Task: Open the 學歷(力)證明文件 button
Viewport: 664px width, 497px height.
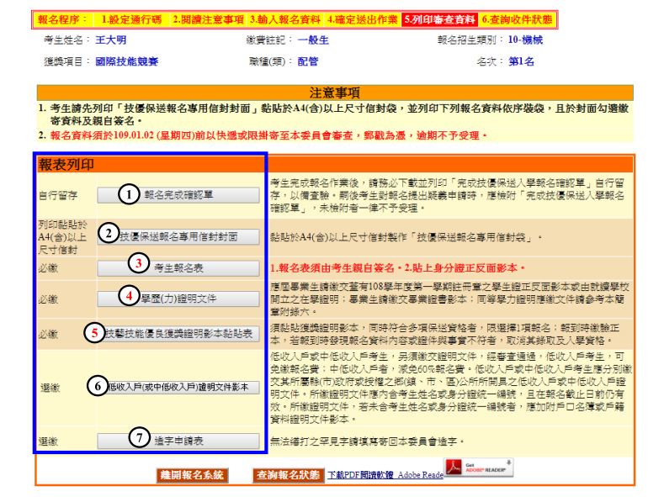Action: [178, 299]
